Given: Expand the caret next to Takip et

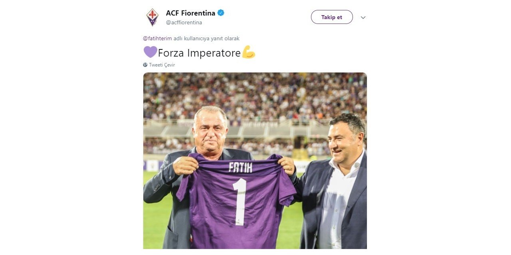Looking at the screenshot, I should pos(362,17).
